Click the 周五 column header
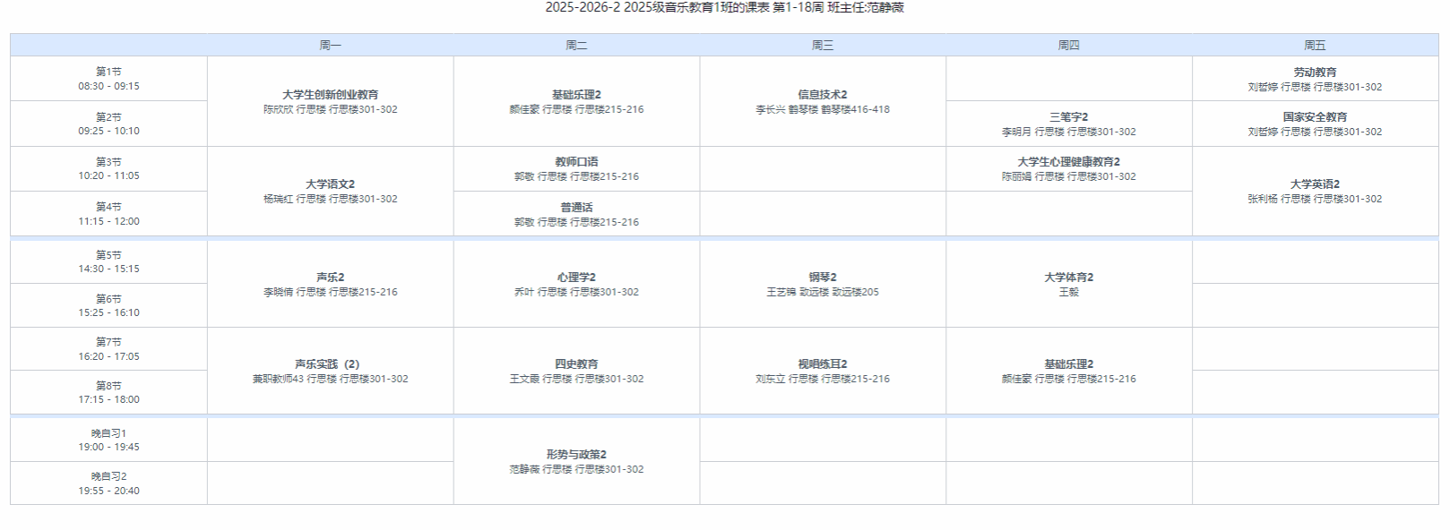Viewport: 1450px width, 530px height. 1315,45
